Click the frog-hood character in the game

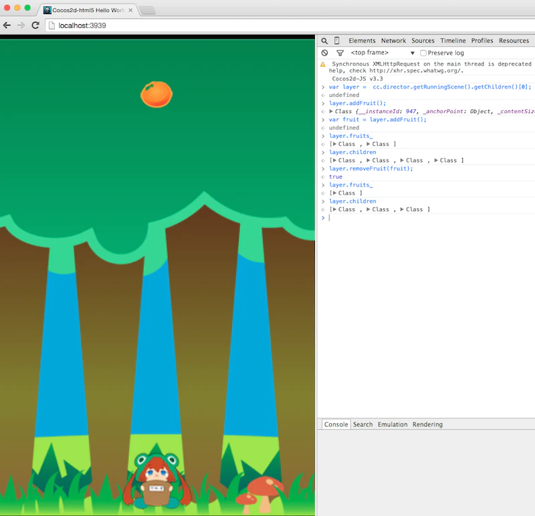pos(156,480)
